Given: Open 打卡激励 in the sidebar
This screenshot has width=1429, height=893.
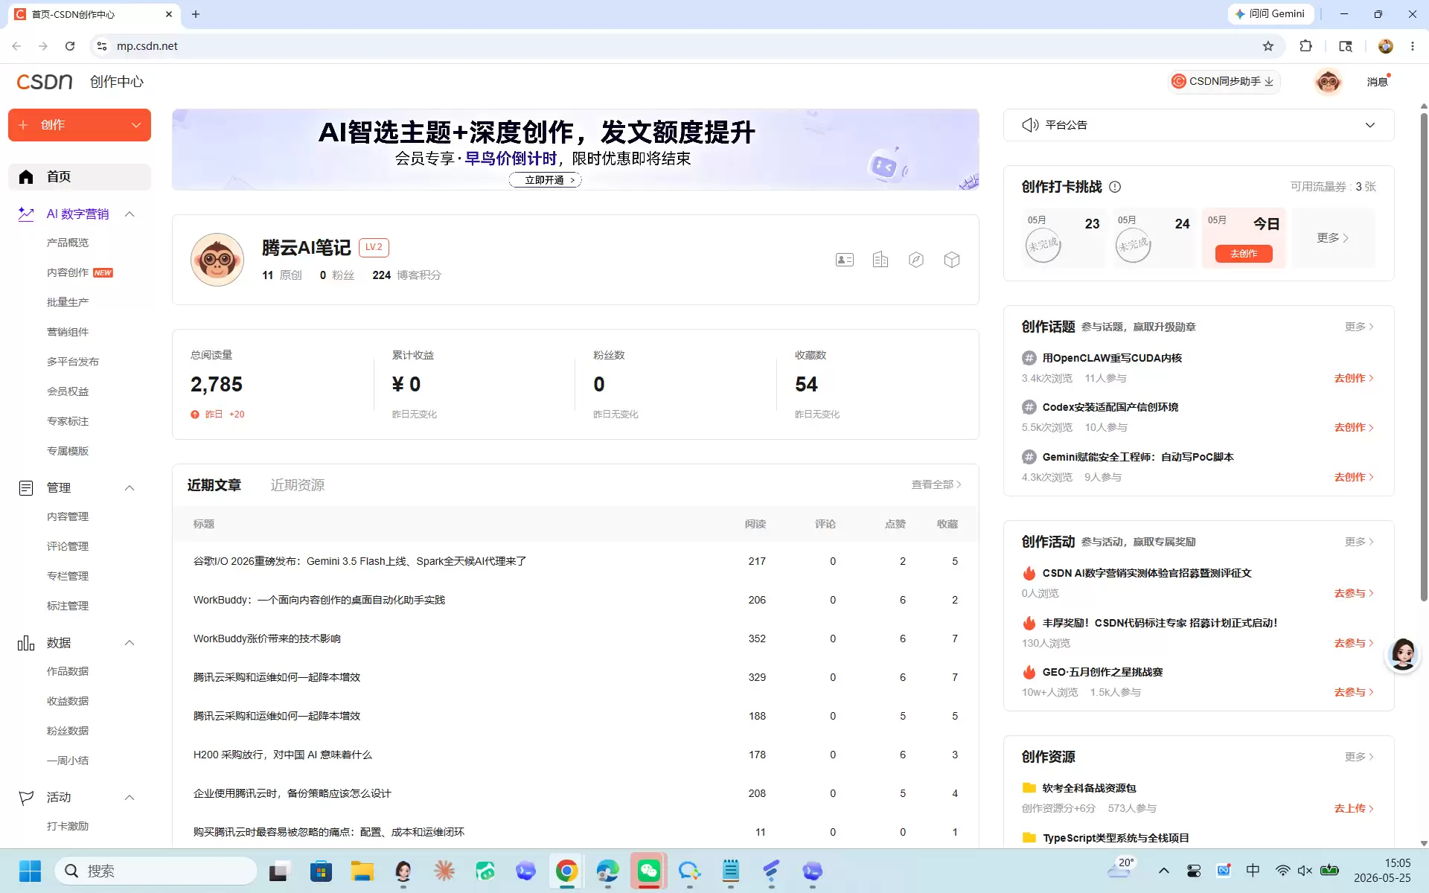Looking at the screenshot, I should tap(68, 826).
